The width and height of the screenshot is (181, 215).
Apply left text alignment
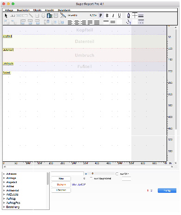(x=70, y=23)
